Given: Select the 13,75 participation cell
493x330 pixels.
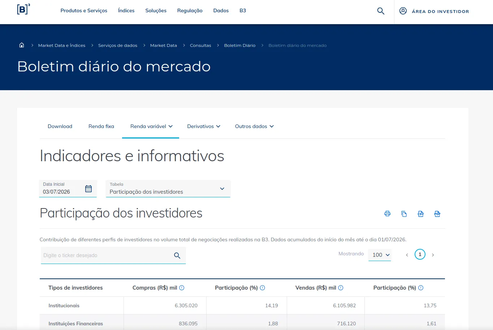Looking at the screenshot, I should click(430, 305).
